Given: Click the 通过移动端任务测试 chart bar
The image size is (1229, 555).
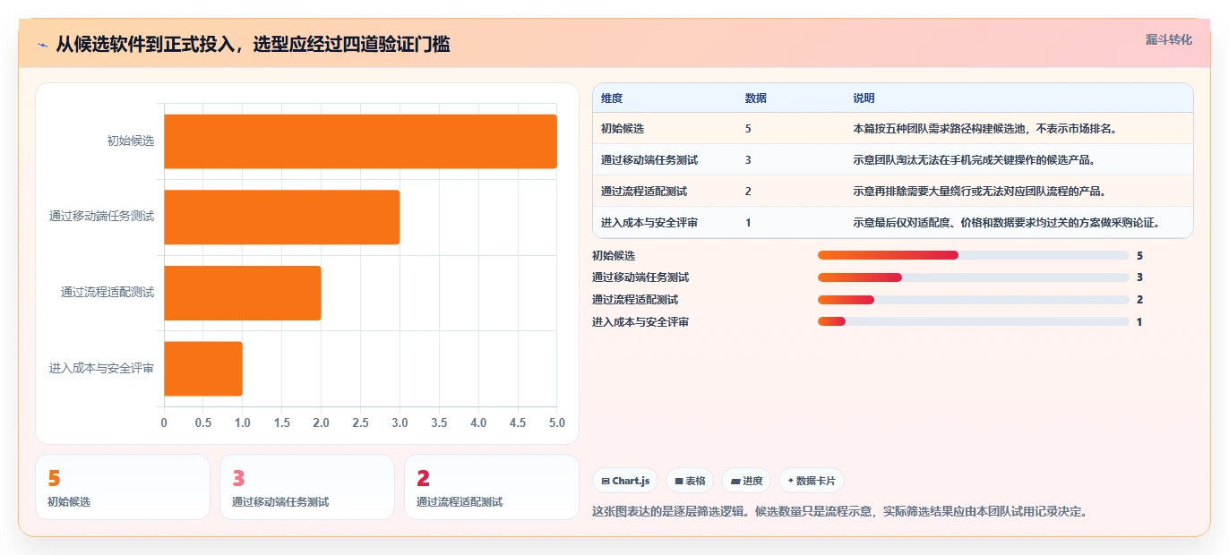Looking at the screenshot, I should tap(281, 217).
